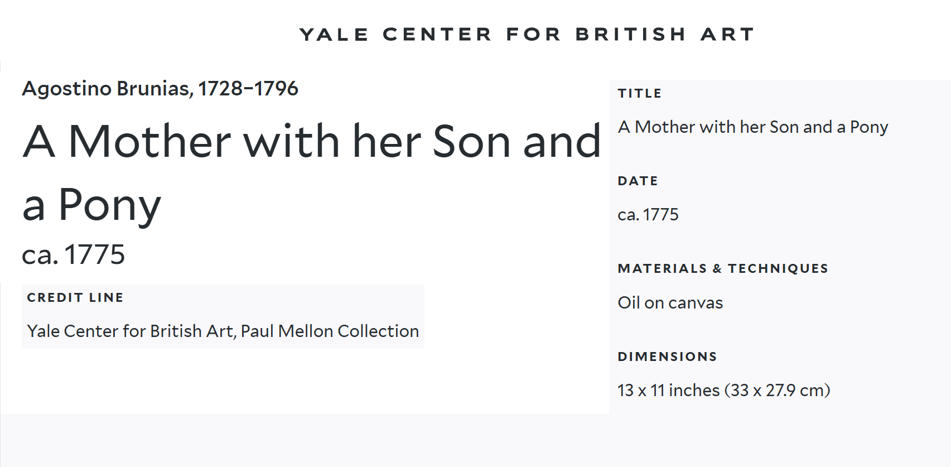Image resolution: width=951 pixels, height=467 pixels.
Task: Select the title value in the details panel
Action: 752,127
